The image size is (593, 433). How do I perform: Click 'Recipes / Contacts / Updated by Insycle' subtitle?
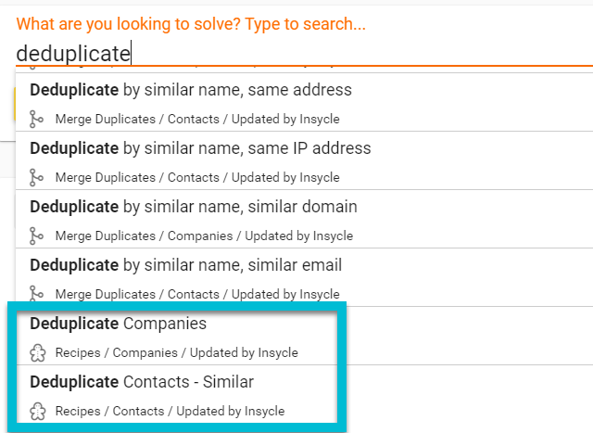(x=170, y=411)
